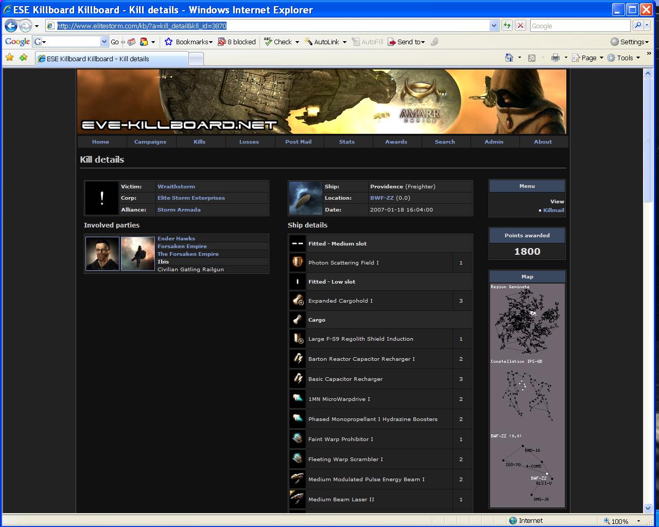This screenshot has width=659, height=527.
Task: Open the zoom level 100% dropdown
Action: [x=638, y=521]
